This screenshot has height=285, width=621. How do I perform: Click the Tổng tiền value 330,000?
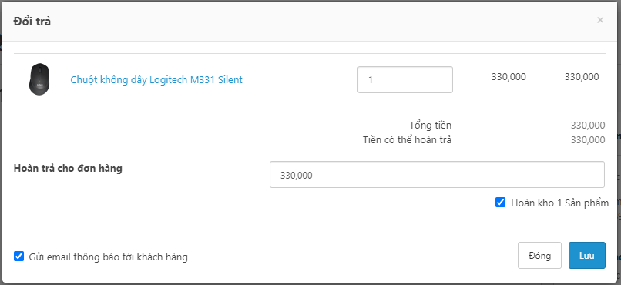click(x=588, y=126)
